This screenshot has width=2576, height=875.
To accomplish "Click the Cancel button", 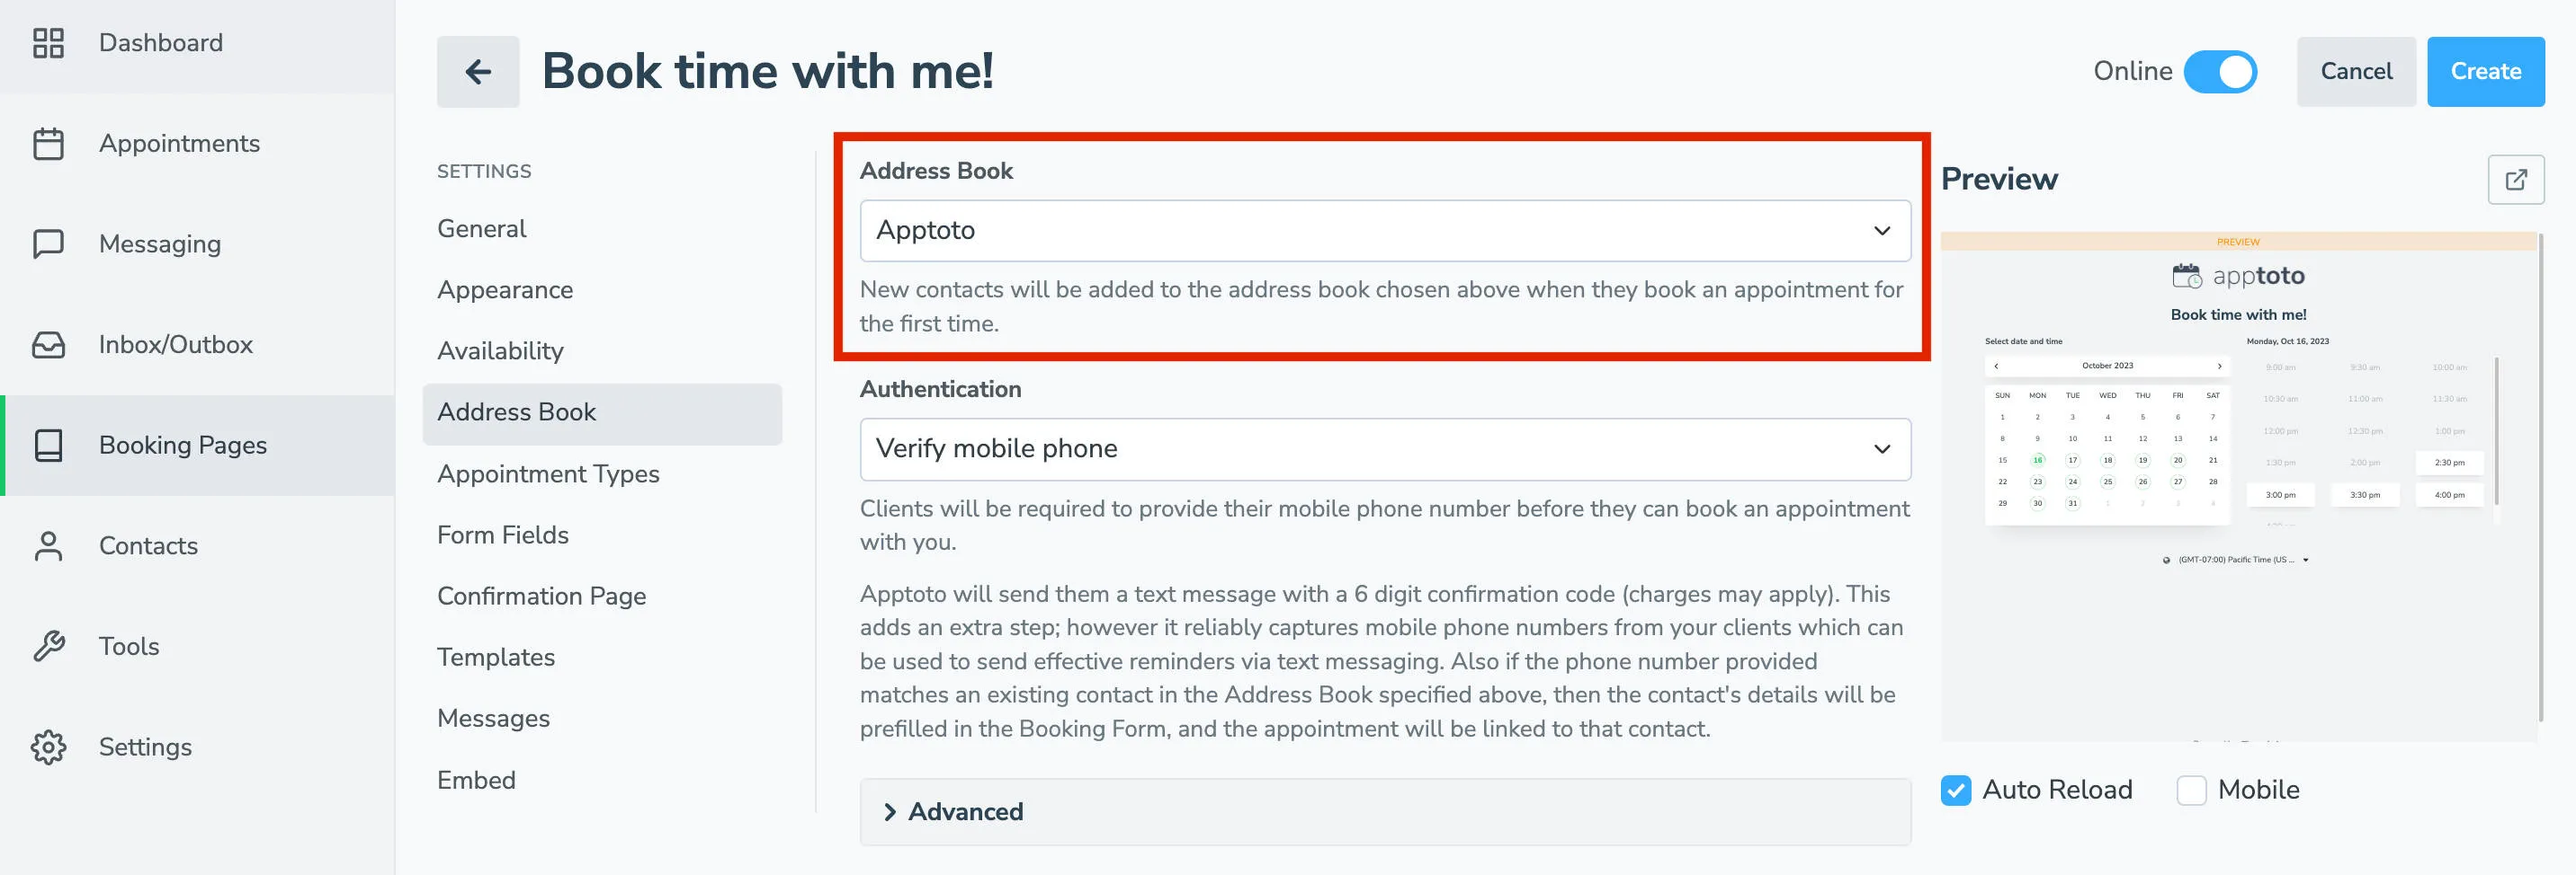I will [x=2356, y=71].
